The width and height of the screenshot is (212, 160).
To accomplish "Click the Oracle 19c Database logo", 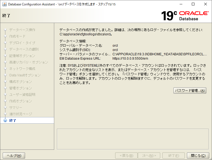I will (x=185, y=16).
